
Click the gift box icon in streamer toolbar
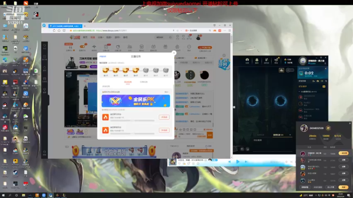[165, 47]
